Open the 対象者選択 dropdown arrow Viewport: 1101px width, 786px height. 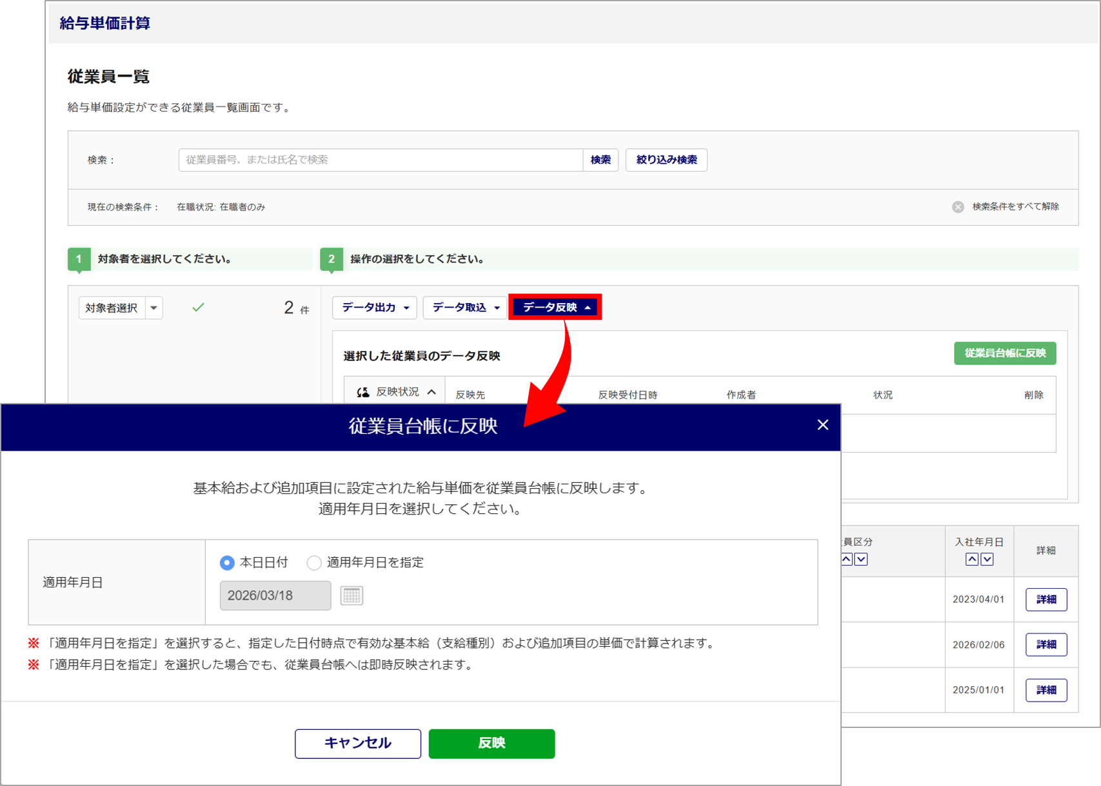154,308
